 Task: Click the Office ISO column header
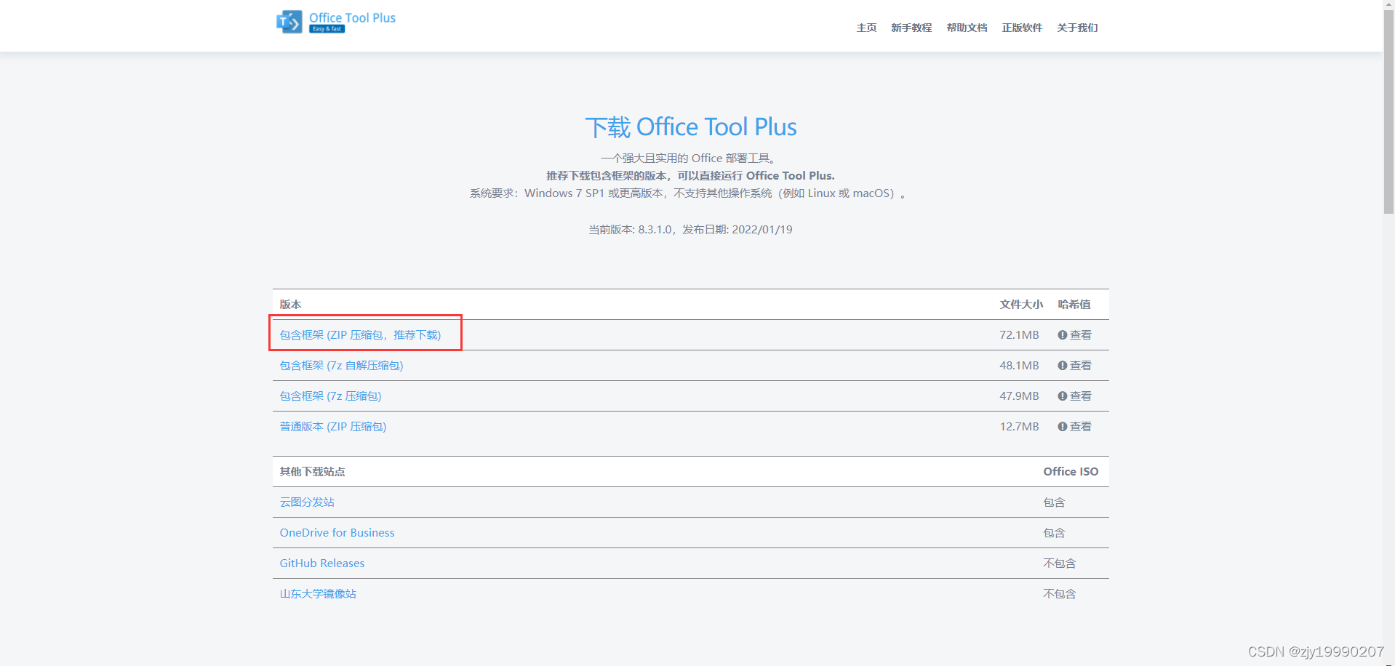(1071, 472)
